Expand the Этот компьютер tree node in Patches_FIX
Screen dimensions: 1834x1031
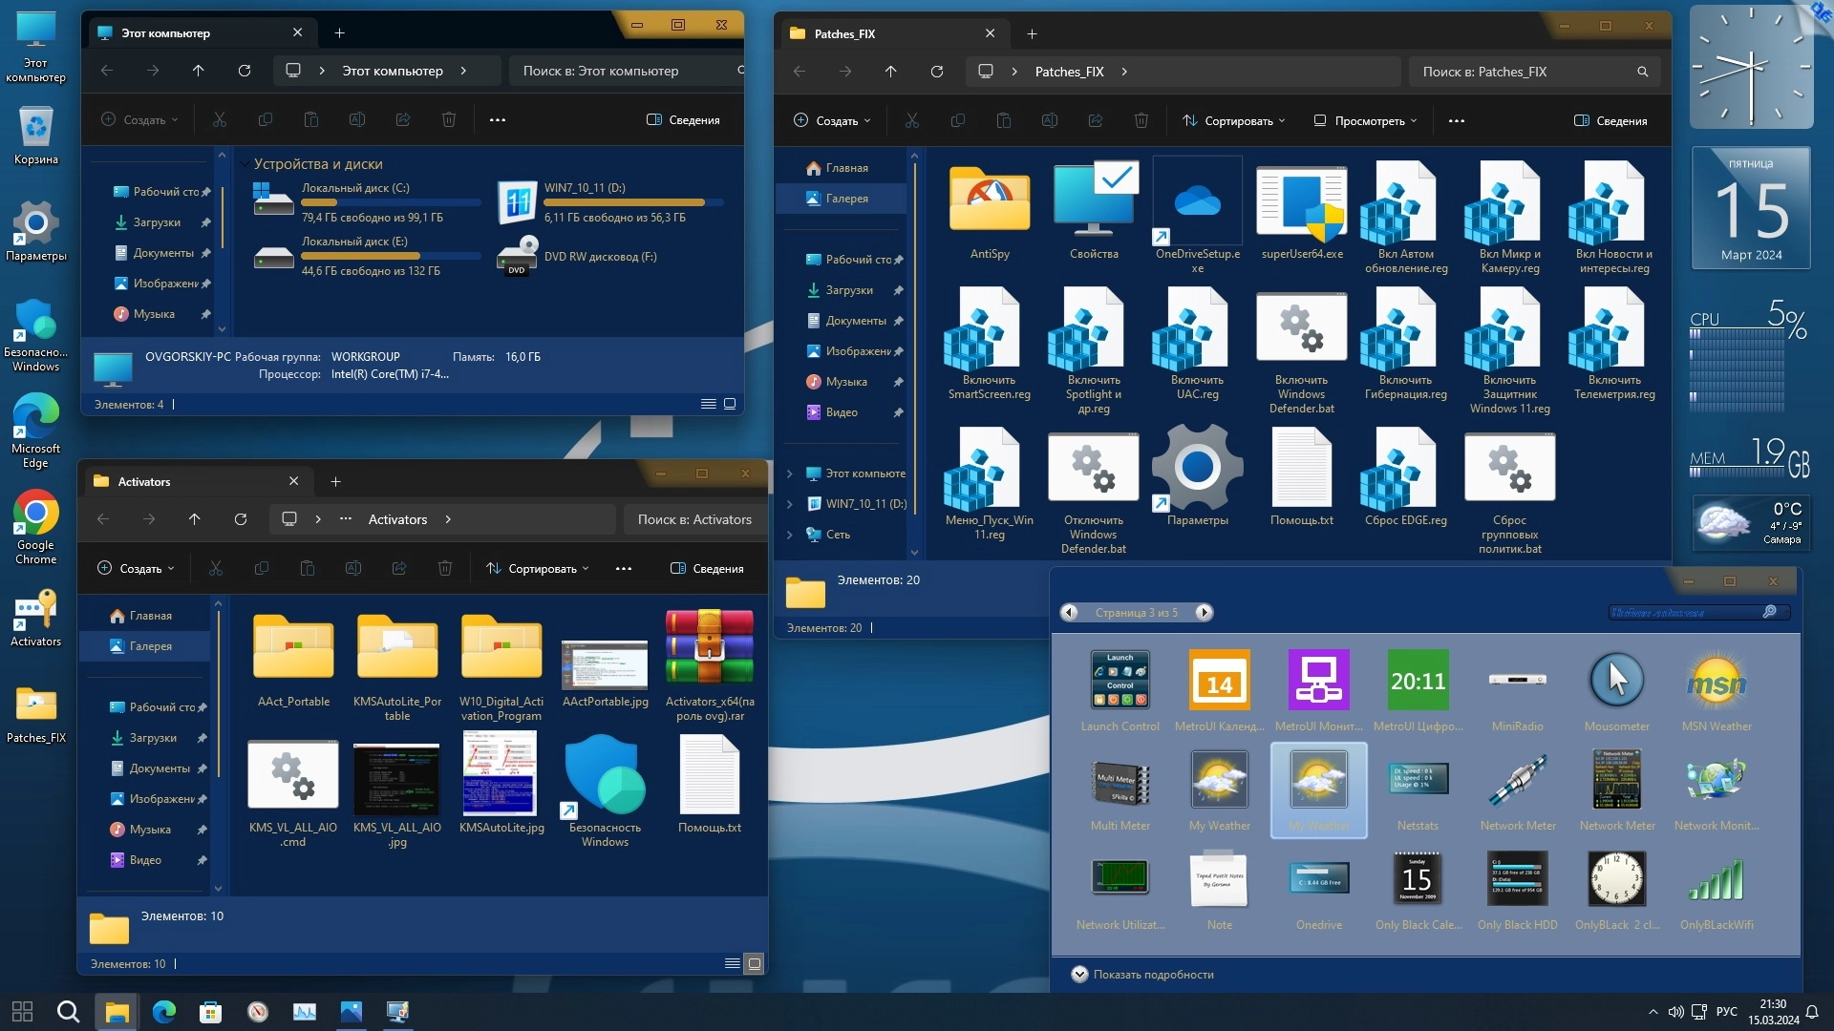coord(790,473)
